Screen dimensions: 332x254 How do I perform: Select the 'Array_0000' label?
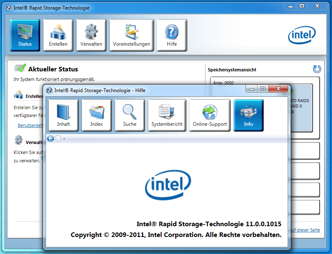point(224,83)
